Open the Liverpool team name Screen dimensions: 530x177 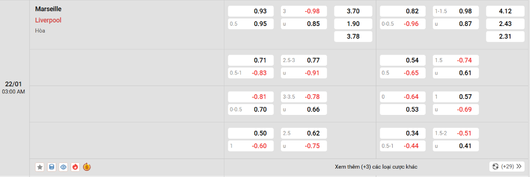48,20
